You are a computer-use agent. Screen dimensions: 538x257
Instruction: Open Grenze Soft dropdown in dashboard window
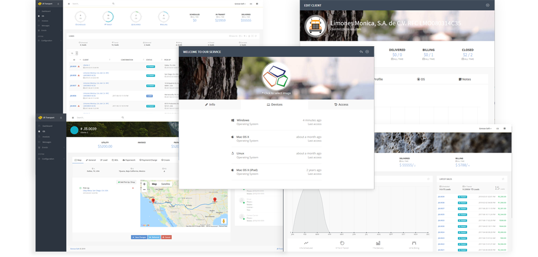click(485, 128)
